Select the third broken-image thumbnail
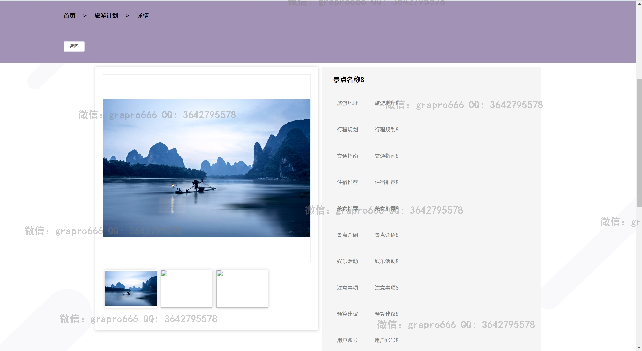The image size is (642, 351). (242, 289)
